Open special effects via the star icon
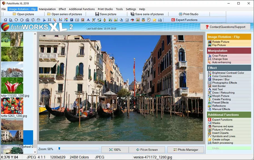This screenshot has width=254, height=160. [154, 20]
